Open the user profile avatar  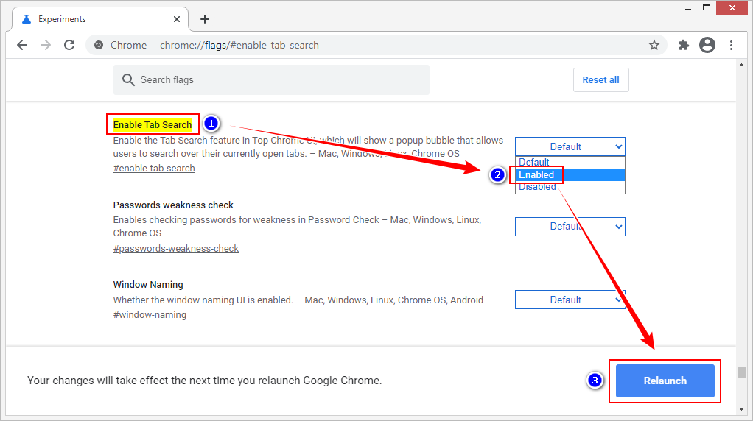(x=707, y=45)
